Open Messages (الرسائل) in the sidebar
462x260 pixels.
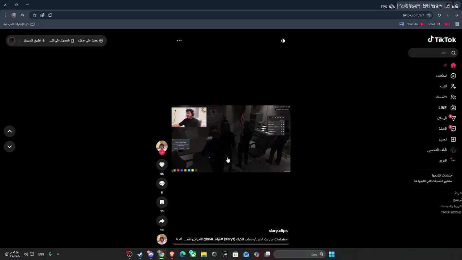(x=446, y=118)
